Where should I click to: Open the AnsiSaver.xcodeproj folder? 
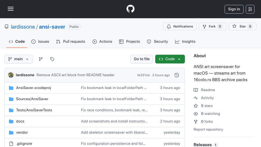(33, 88)
